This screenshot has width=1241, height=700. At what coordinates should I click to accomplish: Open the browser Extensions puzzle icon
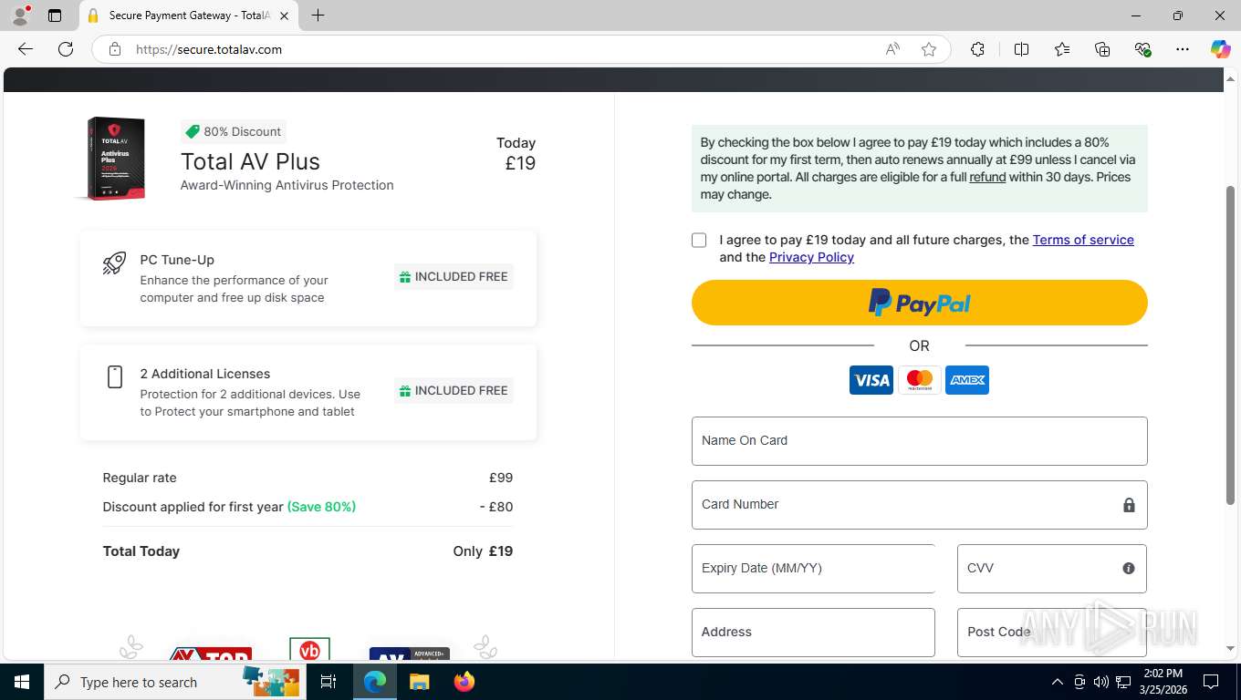tap(977, 49)
